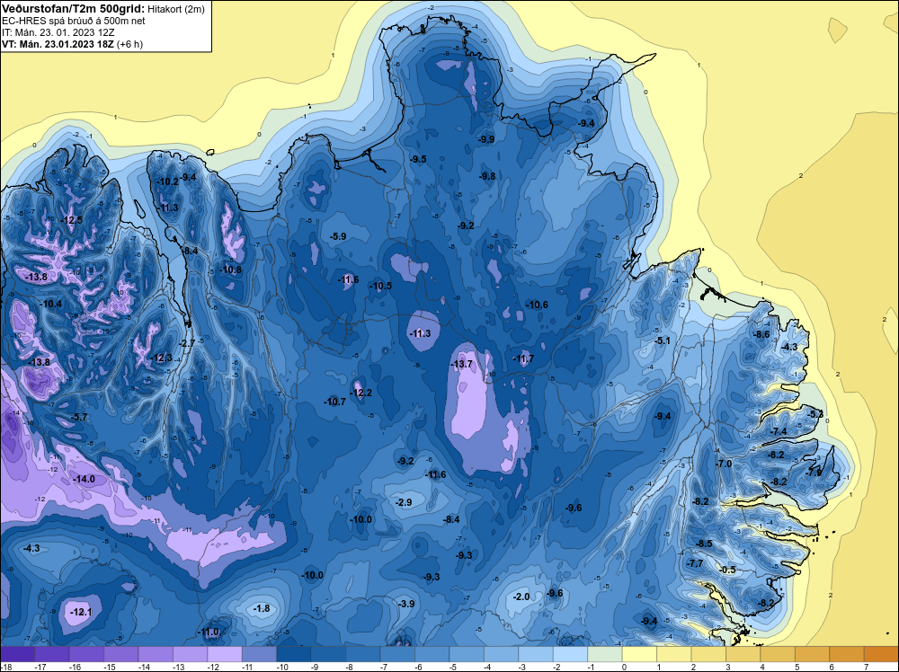The image size is (899, 672).
Task: Click the title 'Veðurstofan/T2m 500grid:' in the header
Action: pyautogui.click(x=72, y=8)
